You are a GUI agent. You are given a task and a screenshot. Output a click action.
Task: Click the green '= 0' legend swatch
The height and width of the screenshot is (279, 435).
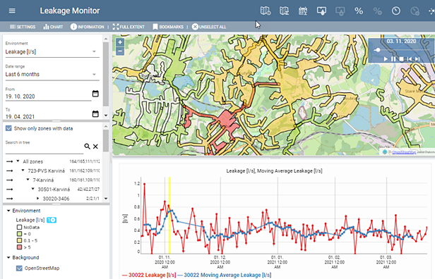tap(19, 234)
